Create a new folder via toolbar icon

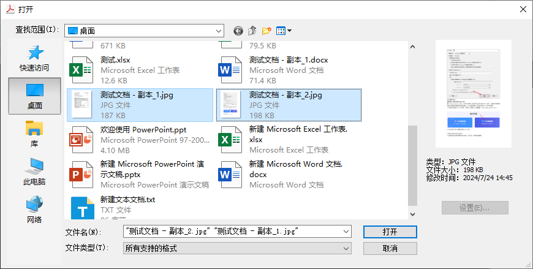[266, 31]
